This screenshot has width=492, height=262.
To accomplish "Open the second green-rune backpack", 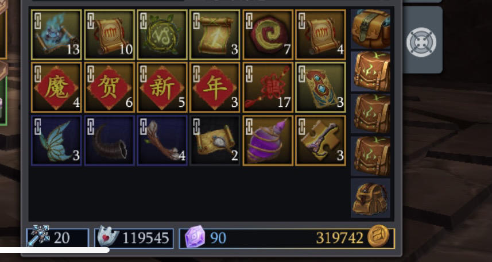I will 370,113.
